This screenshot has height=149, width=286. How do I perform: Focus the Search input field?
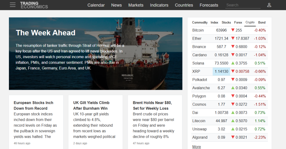(x=243, y=5)
